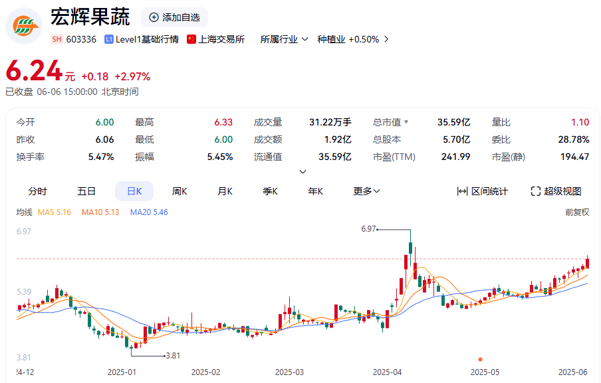This screenshot has height=383, width=601.
Task: Switch to the 周K weekly chart tab
Action: point(179,191)
